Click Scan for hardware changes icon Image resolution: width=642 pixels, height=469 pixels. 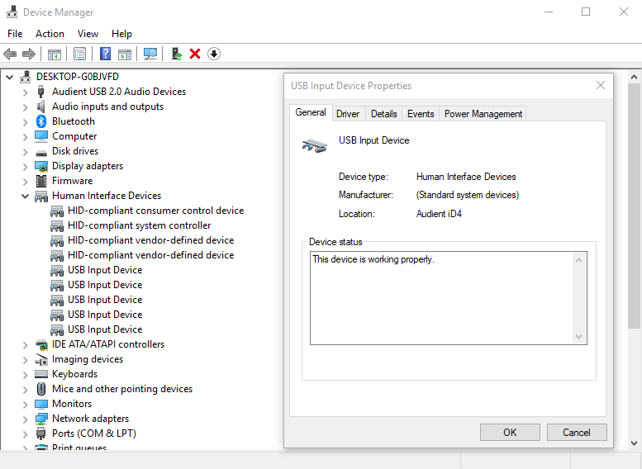pyautogui.click(x=150, y=54)
